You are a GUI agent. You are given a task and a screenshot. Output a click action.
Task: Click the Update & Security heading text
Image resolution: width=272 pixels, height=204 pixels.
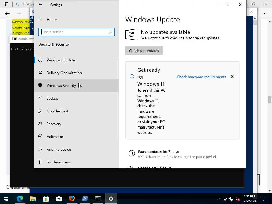click(x=53, y=44)
